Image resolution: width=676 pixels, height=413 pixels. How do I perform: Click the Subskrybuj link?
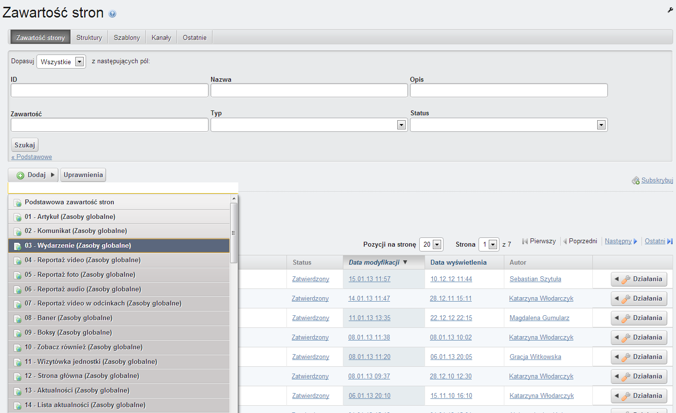tap(657, 180)
